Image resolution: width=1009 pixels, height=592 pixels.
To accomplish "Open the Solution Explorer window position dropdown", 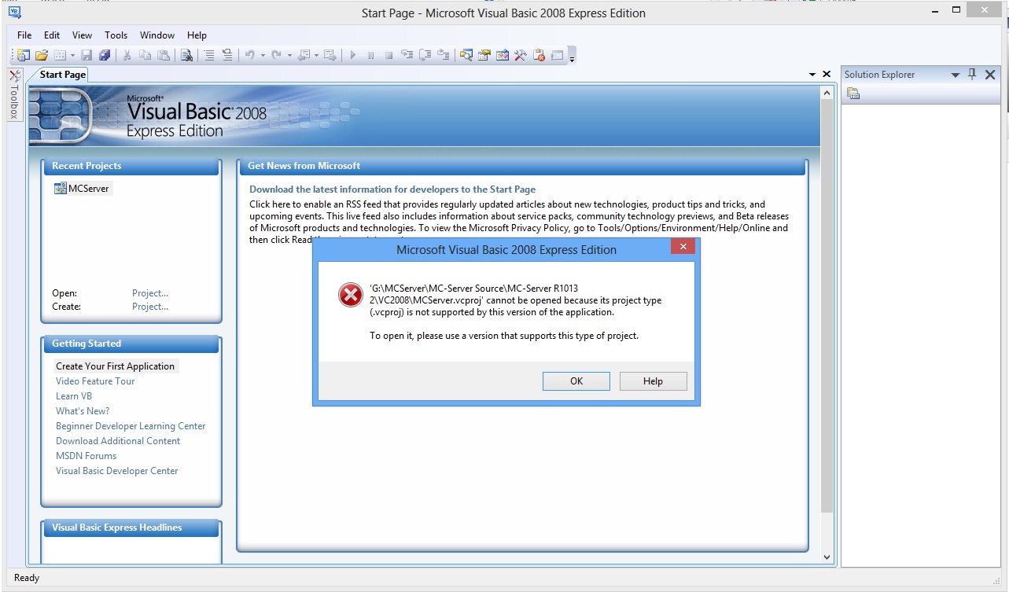I will tap(956, 75).
